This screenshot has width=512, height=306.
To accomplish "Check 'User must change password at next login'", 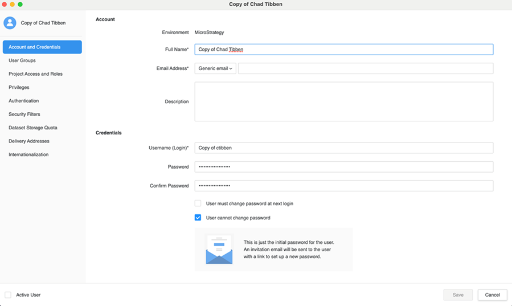I will (198, 203).
